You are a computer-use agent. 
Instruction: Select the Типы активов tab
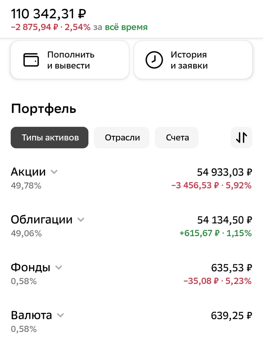coord(50,138)
